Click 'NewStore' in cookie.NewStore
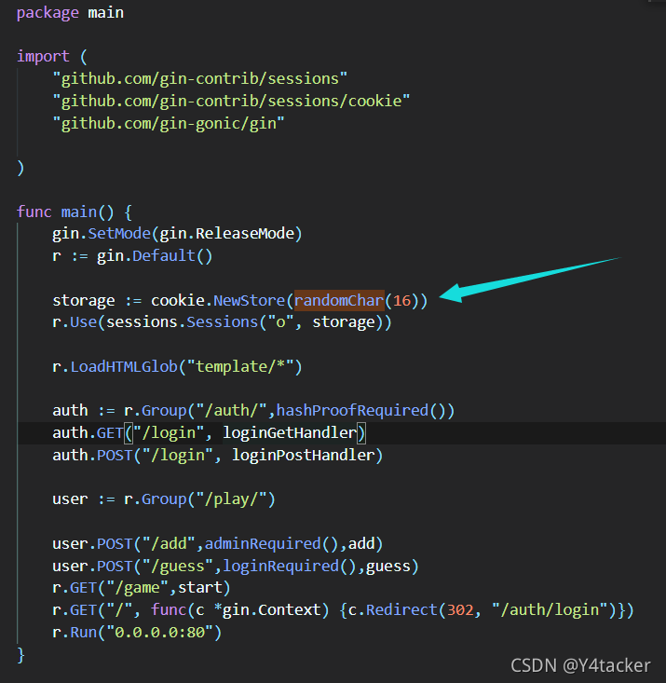The width and height of the screenshot is (666, 683). [x=249, y=301]
